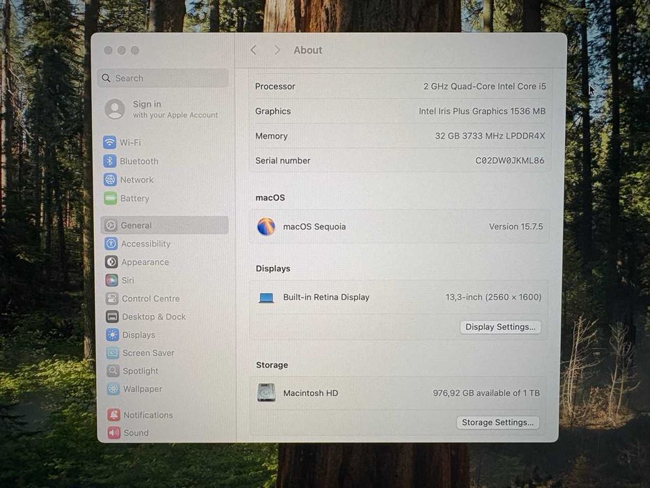Click the "macOS Sequoia" name text
The width and height of the screenshot is (650, 488).
point(314,227)
